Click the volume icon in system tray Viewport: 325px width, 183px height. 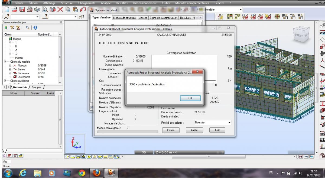(x=300, y=173)
